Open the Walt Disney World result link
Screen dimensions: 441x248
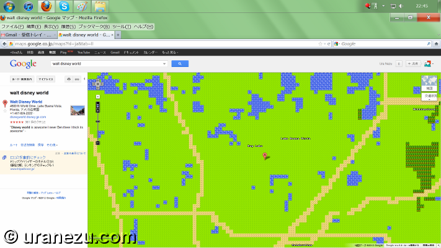tap(26, 102)
